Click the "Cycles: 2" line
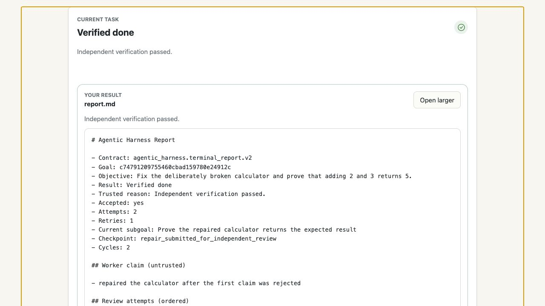Viewport: 545px width, 306px height. (x=111, y=247)
